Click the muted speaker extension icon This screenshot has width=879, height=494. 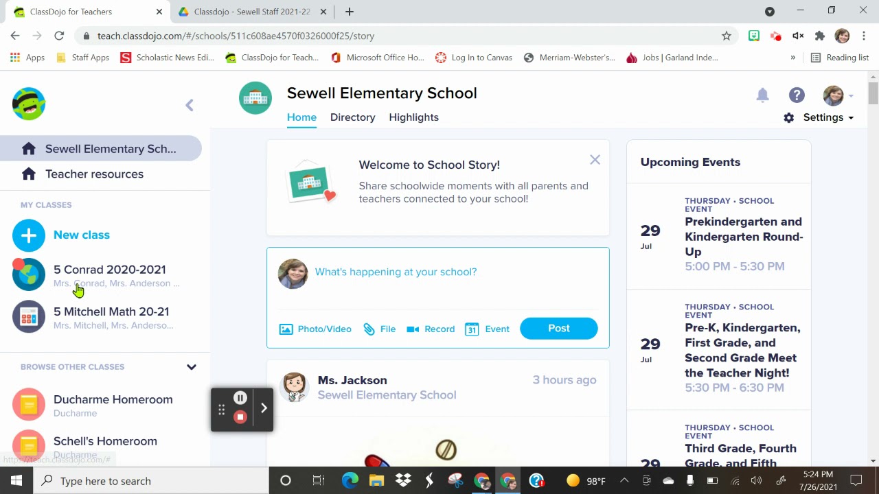pyautogui.click(x=798, y=36)
